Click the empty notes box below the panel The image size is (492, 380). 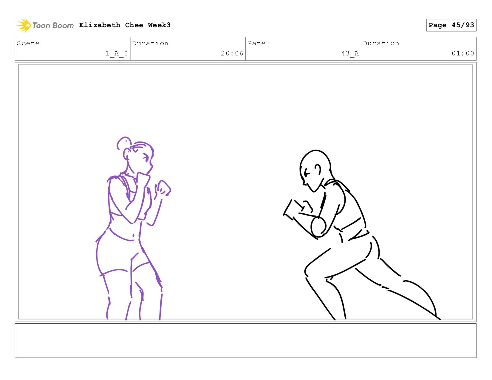(x=245, y=341)
